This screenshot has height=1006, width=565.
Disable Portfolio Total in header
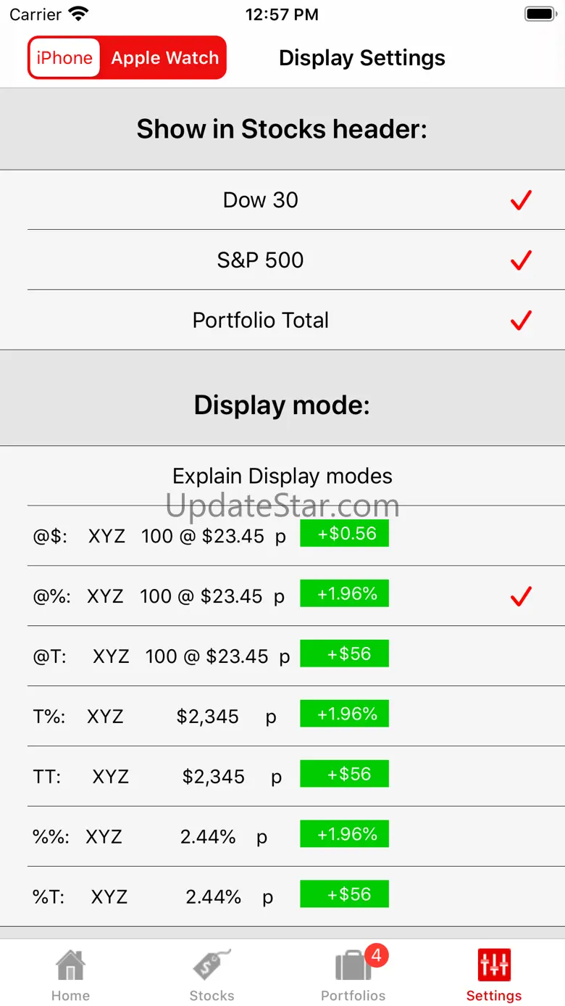point(521,321)
